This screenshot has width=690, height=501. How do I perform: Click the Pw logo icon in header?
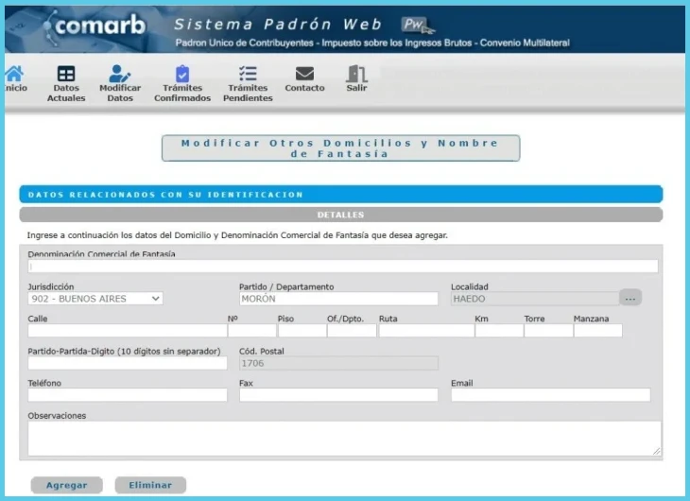417,25
